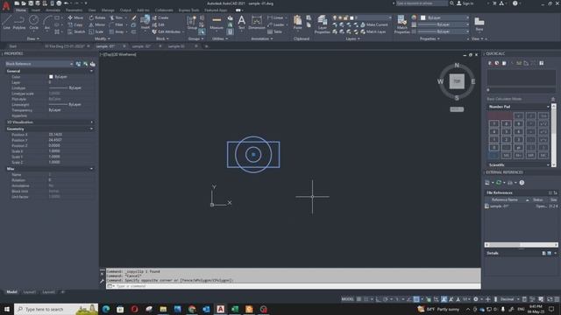561x315 pixels.
Task: Toggle snap mode in status bar
Action: 366,299
